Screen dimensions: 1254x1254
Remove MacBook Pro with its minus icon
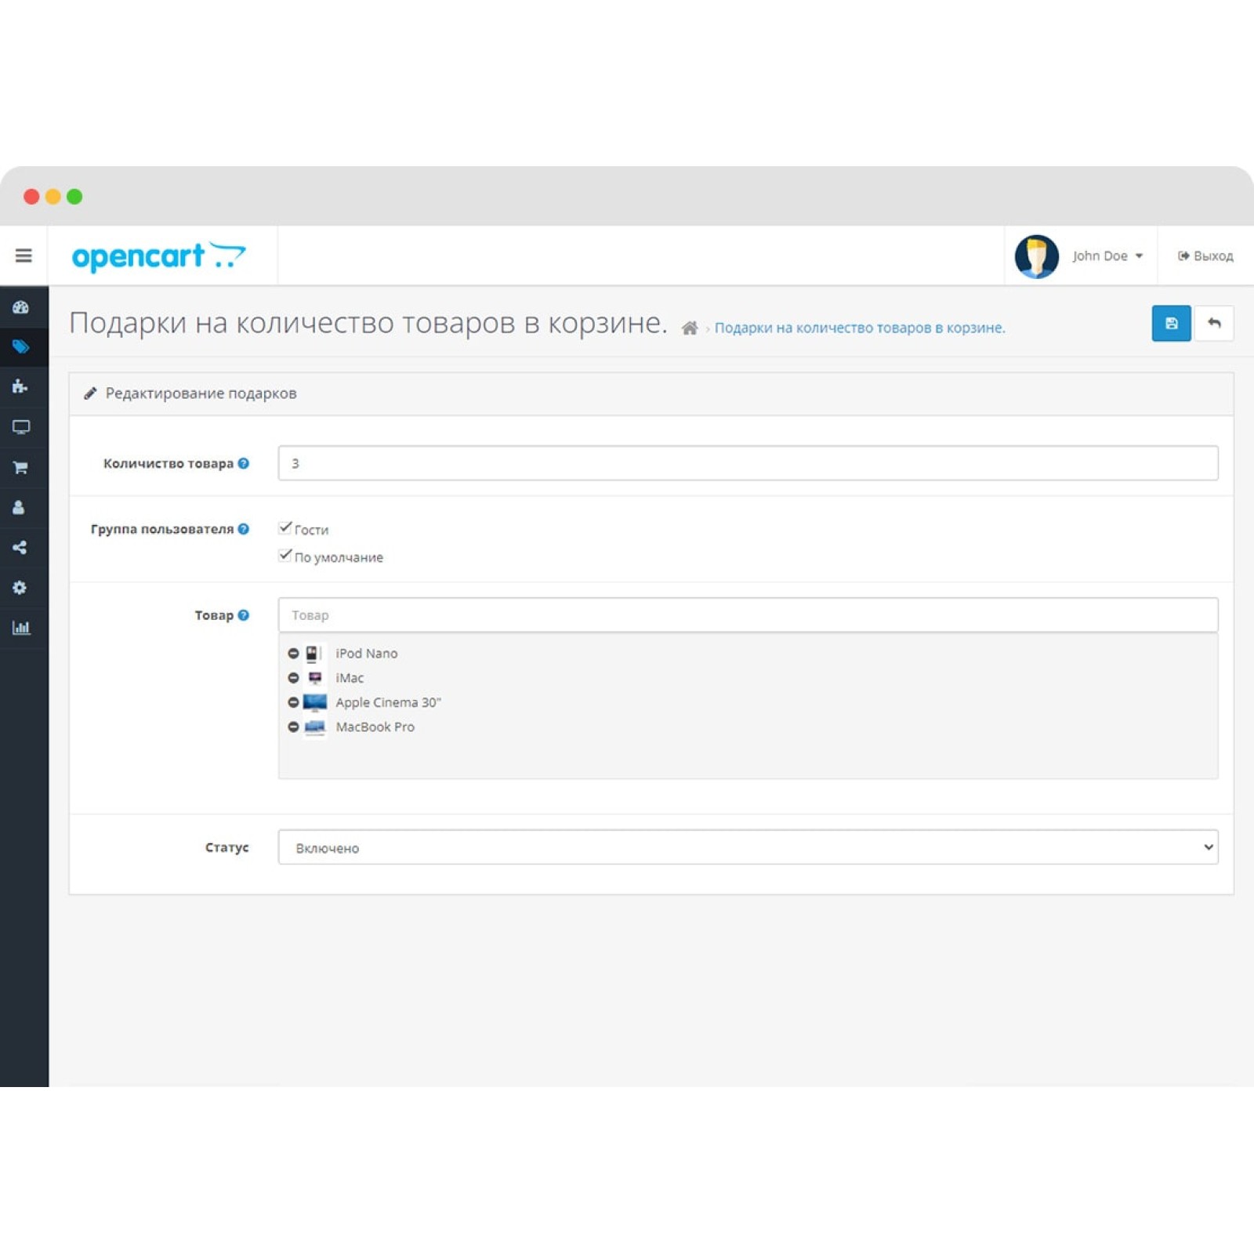(x=293, y=727)
